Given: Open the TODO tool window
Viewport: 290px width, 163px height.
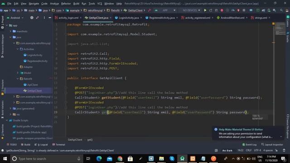Looking at the screenshot, I should (11, 144).
